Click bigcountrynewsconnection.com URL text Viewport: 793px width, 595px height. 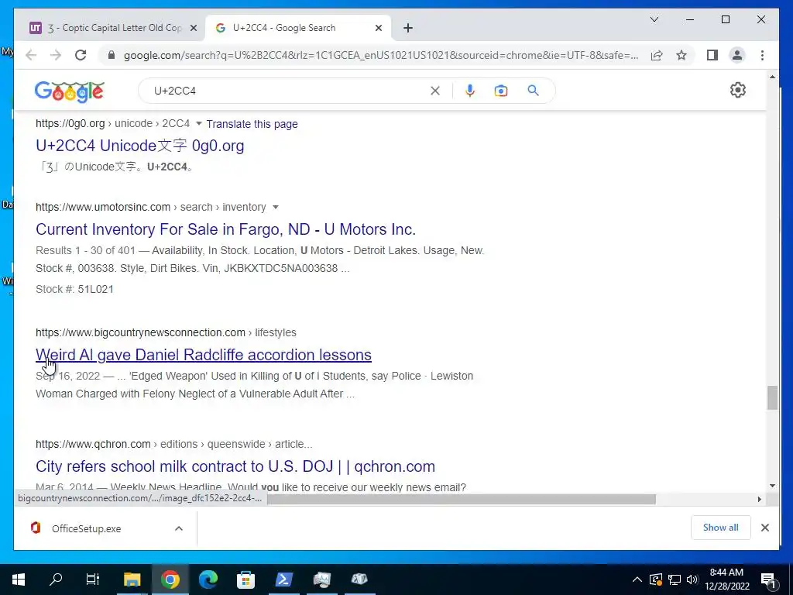click(140, 332)
